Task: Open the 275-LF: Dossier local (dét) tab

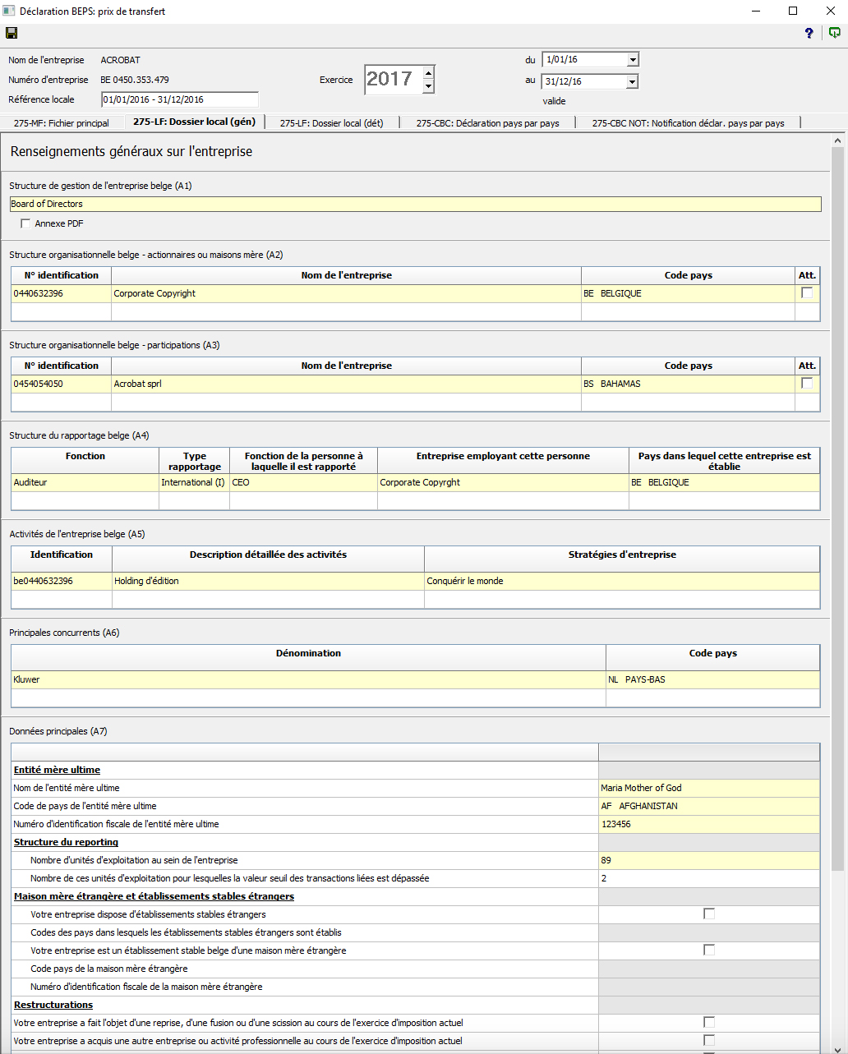Action: pos(332,123)
